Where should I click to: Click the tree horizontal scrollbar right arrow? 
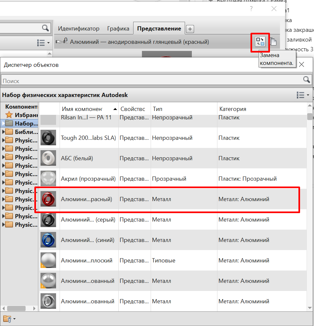[34, 308]
